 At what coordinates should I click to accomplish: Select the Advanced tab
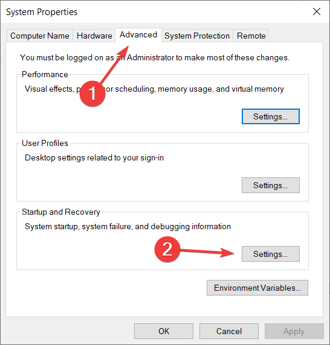(x=138, y=35)
